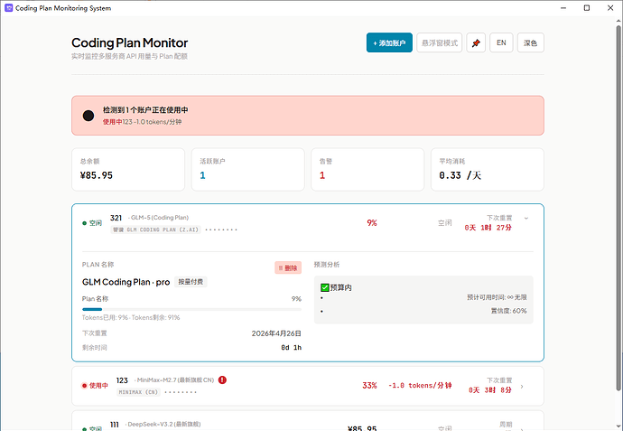Click the 预测分析 section label

click(327, 265)
